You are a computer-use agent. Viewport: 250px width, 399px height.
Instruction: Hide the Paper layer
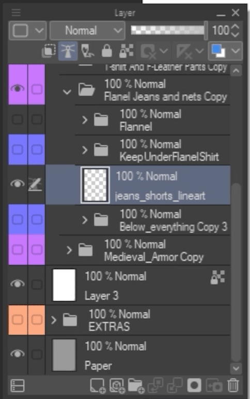point(18,354)
